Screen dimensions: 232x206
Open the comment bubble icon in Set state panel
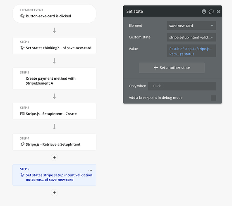pyautogui.click(x=211, y=12)
